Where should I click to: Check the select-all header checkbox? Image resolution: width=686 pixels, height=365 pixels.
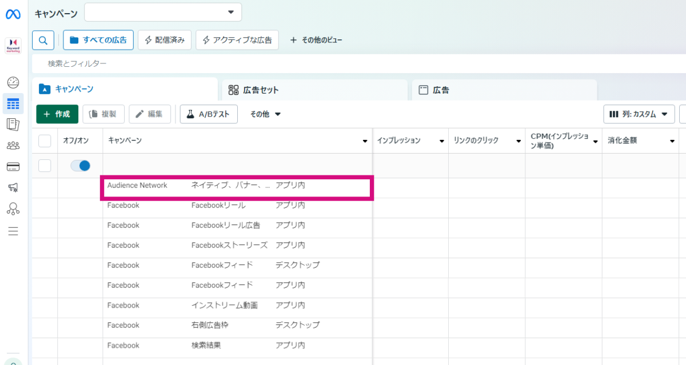tap(45, 141)
